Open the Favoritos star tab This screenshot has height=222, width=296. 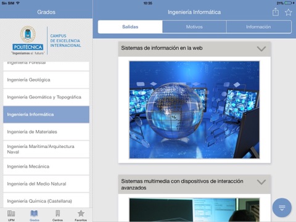81,215
